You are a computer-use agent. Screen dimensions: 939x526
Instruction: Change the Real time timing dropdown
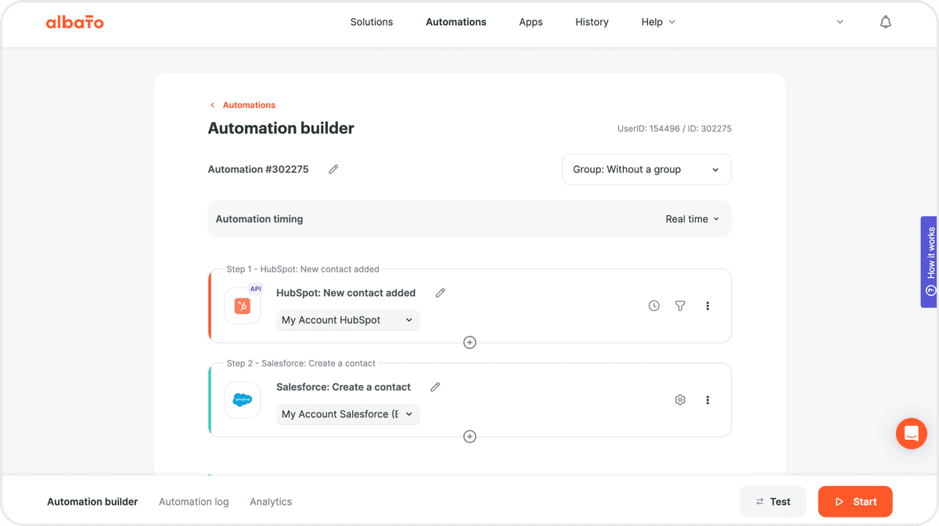pos(692,219)
